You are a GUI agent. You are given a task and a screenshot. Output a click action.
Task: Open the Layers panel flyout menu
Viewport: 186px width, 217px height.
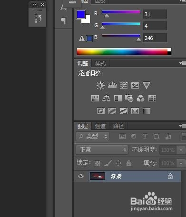click(182, 126)
